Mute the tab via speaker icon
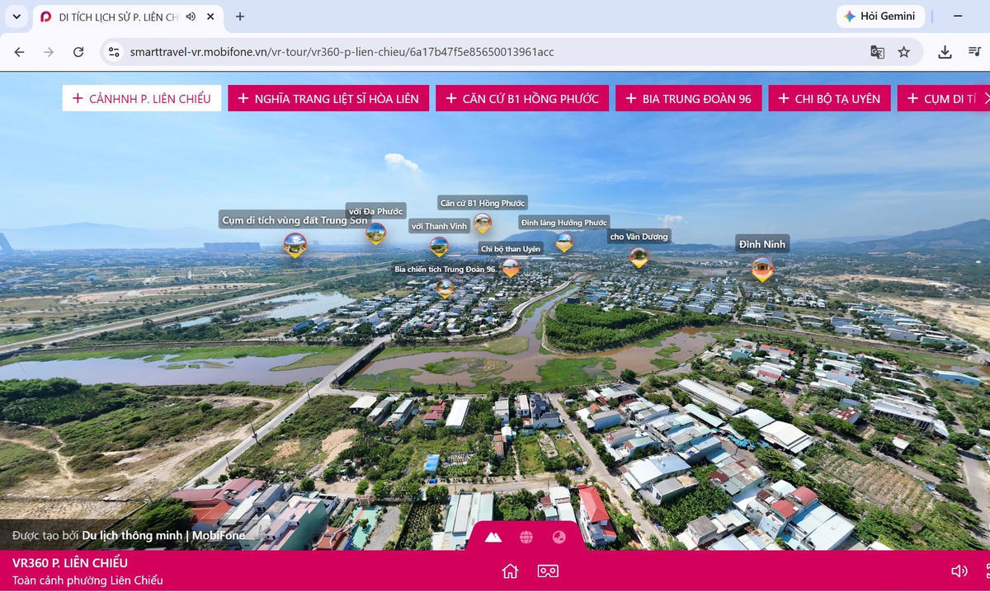 tap(191, 16)
